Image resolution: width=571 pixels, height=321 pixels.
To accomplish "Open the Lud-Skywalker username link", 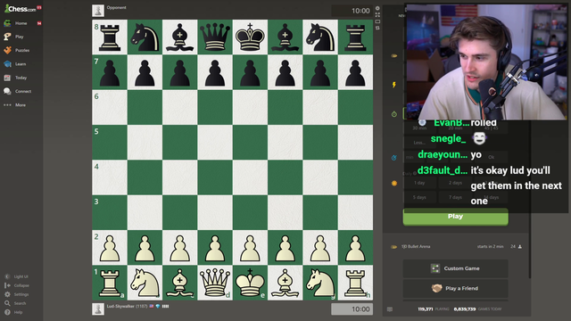I will [120, 307].
